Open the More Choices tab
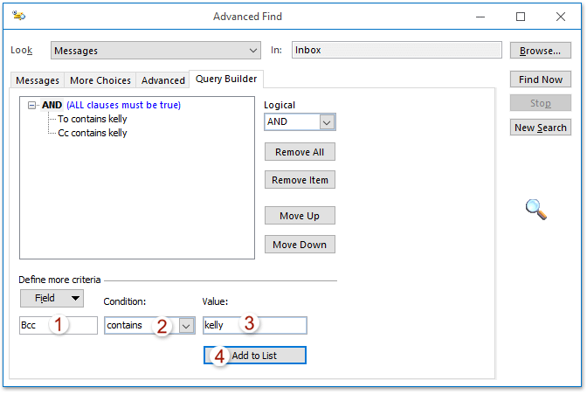The width and height of the screenshot is (587, 394). tap(100, 80)
